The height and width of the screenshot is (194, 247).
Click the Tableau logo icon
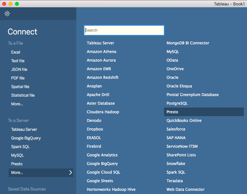(7, 13)
